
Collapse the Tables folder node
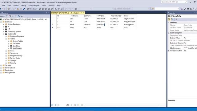click(6, 39)
